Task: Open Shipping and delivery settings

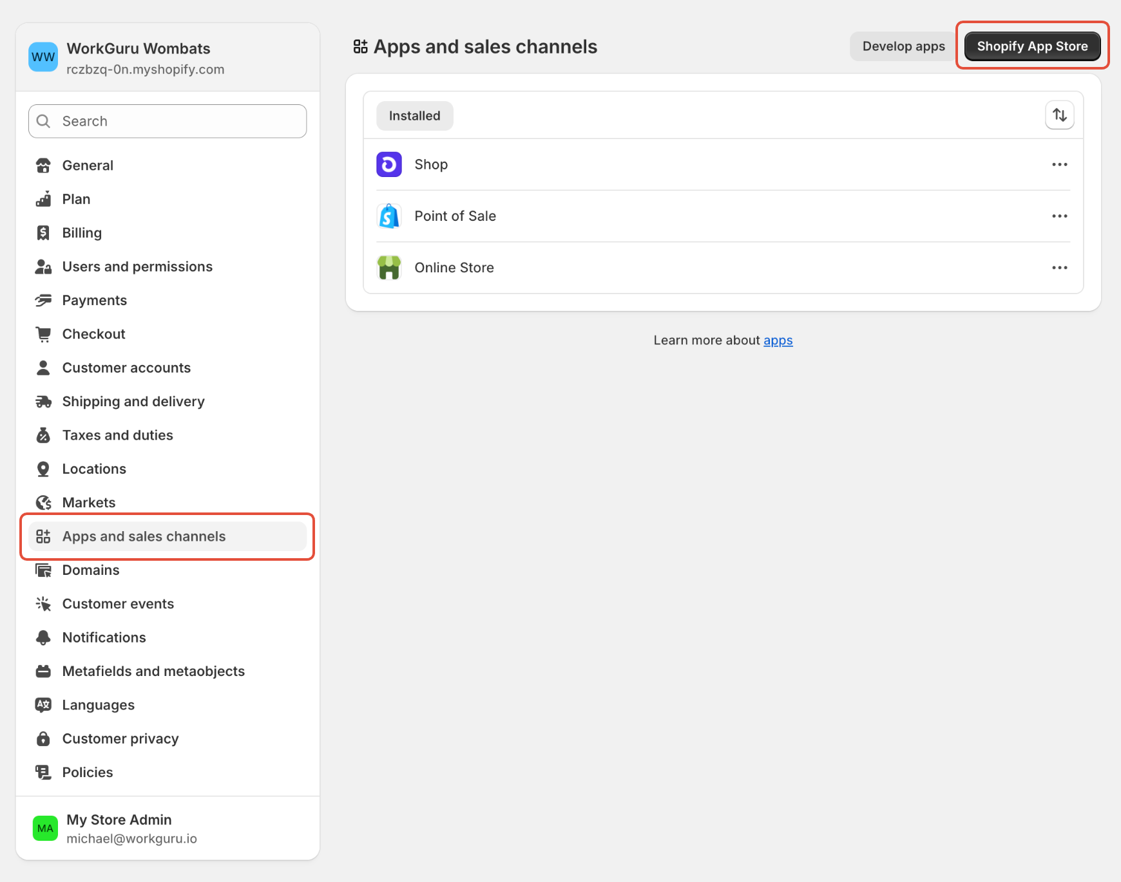Action: [168, 402]
